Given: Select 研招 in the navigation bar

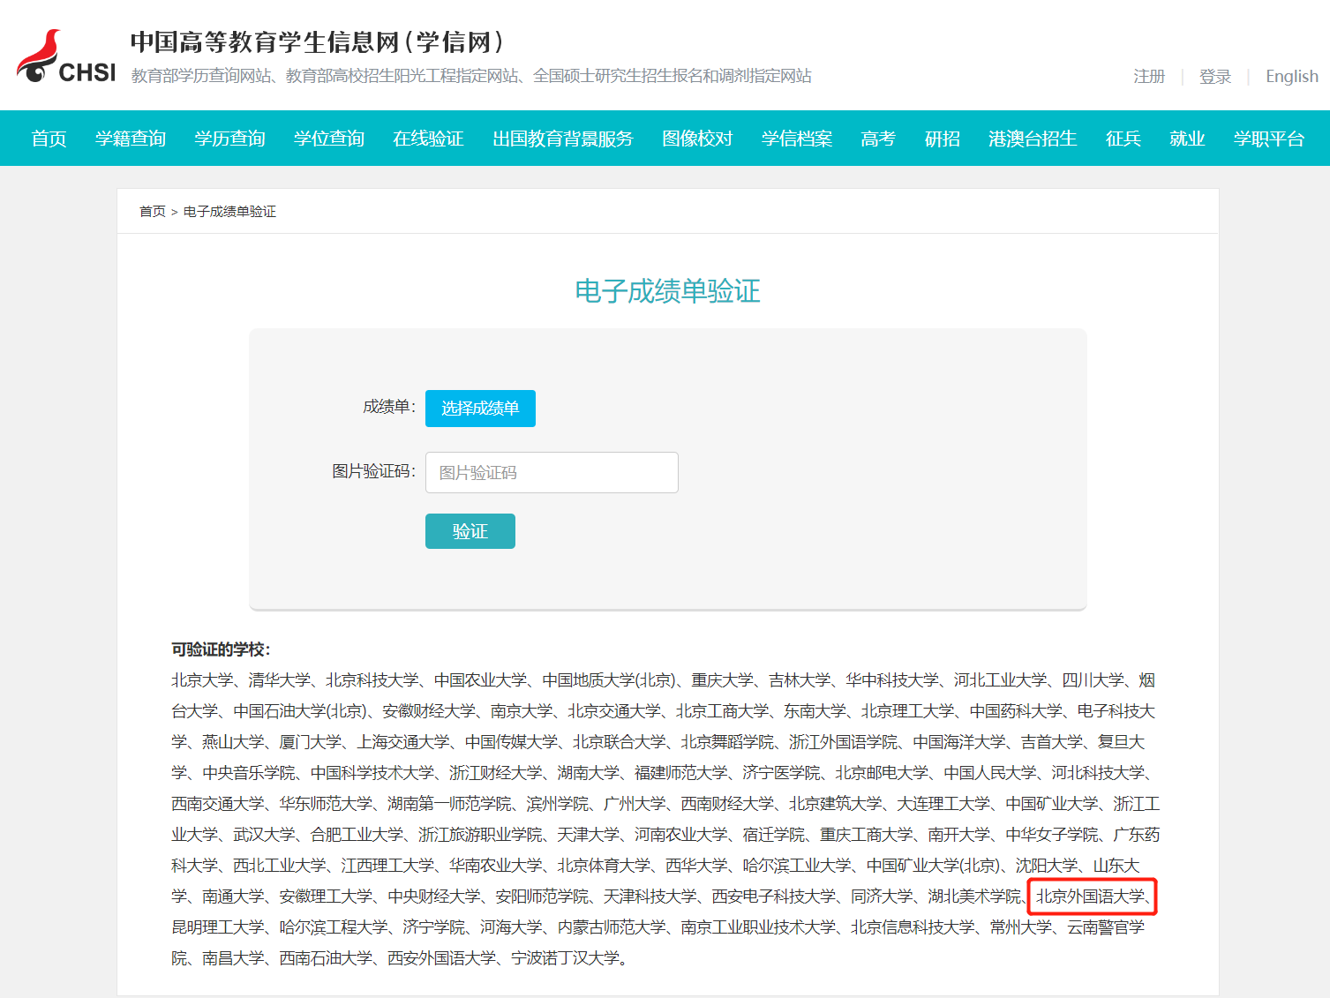Looking at the screenshot, I should click(x=942, y=139).
